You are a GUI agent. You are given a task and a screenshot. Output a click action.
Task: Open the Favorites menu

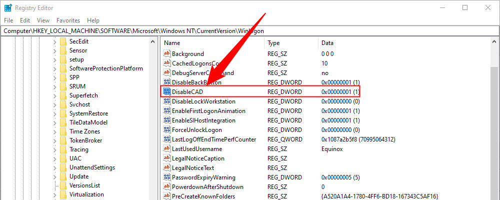tap(68, 20)
